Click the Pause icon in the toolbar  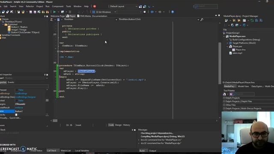coord(70,12)
